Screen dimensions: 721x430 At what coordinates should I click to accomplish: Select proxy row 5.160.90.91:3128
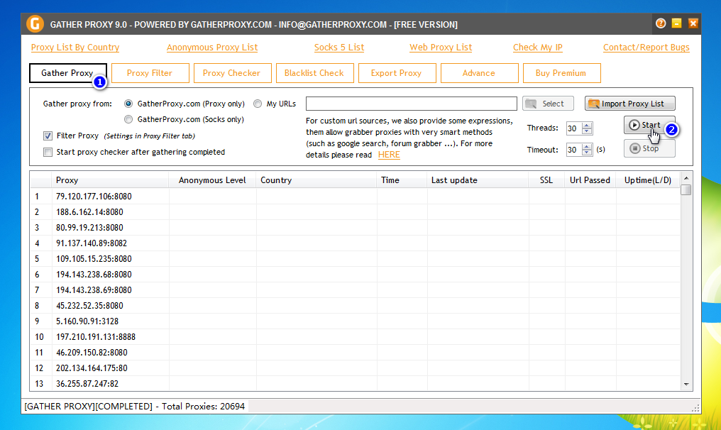coord(355,321)
